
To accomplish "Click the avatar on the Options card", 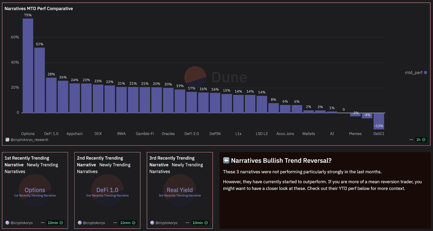I will tap(7, 223).
